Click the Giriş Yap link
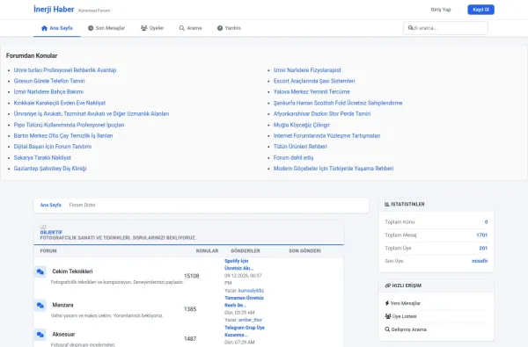Image resolution: width=528 pixels, height=347 pixels. (x=441, y=10)
